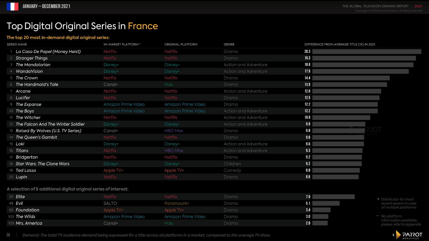
Task: Select the Lupin series row name
Action: tap(21, 177)
